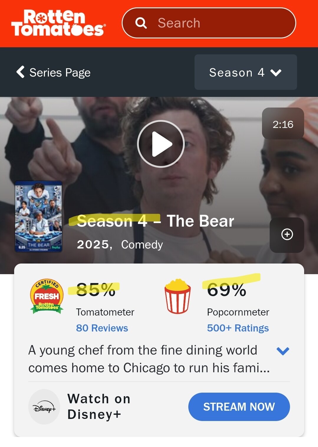Tap the Disney+ logo icon
Image resolution: width=318 pixels, height=447 pixels.
tap(44, 407)
